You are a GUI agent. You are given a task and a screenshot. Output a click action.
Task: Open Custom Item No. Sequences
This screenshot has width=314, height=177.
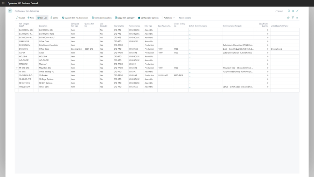(x=75, y=18)
